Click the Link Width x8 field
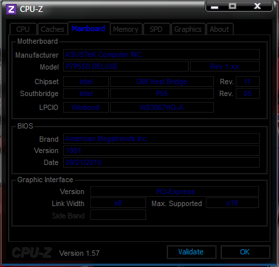Viewport: 279px width, 267px height. pos(118,203)
